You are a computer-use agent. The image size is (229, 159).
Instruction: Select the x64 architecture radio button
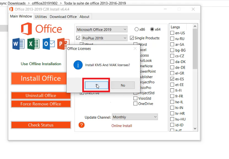coord(152,29)
